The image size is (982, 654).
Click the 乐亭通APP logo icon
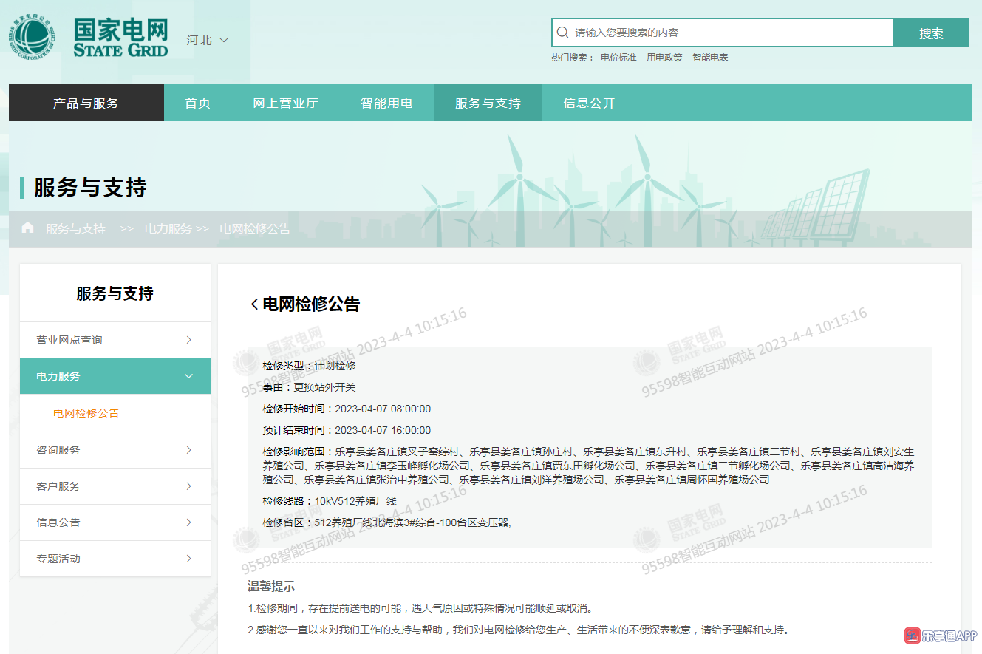912,636
